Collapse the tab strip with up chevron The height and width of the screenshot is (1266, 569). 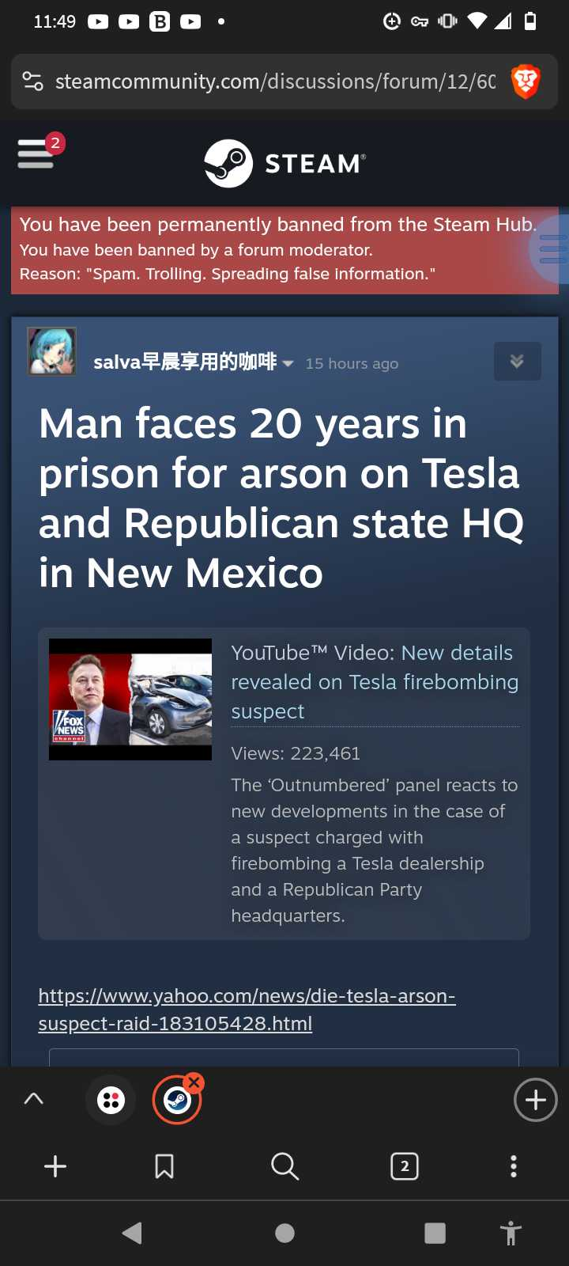pyautogui.click(x=34, y=1099)
